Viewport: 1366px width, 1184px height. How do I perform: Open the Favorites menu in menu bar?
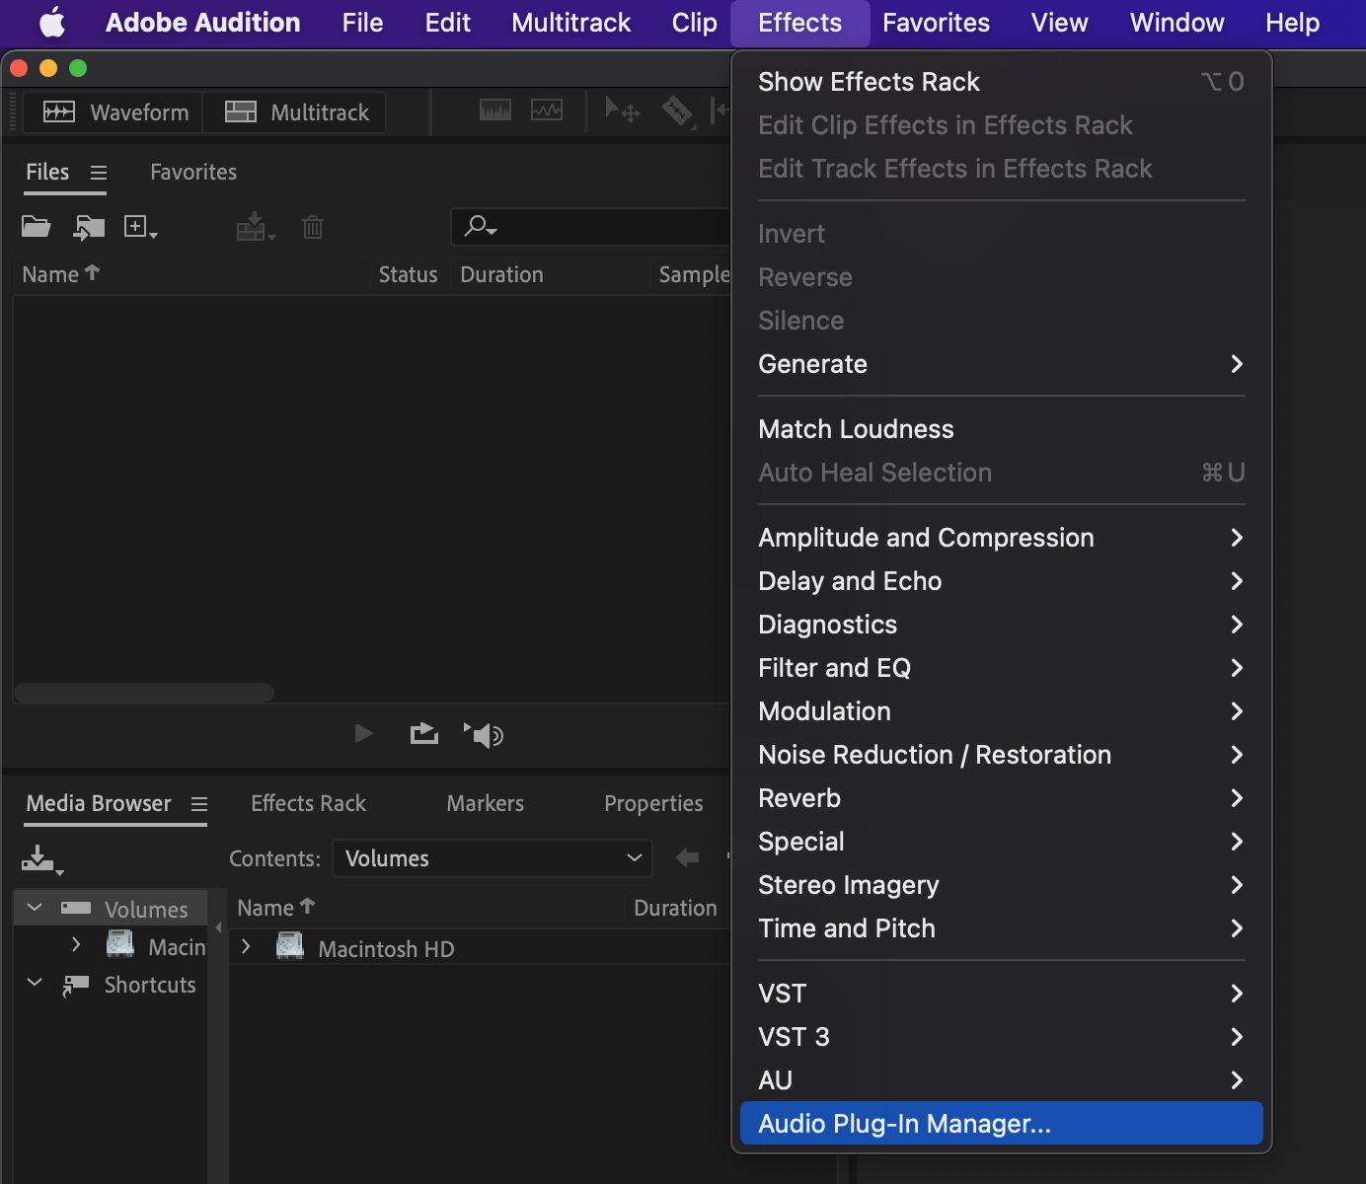(936, 23)
